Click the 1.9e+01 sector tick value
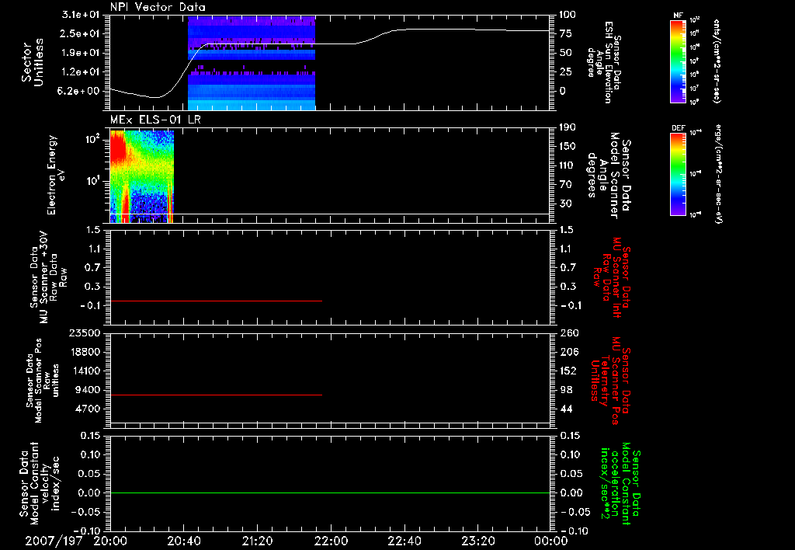Screen dimensions: 795x550 81,53
